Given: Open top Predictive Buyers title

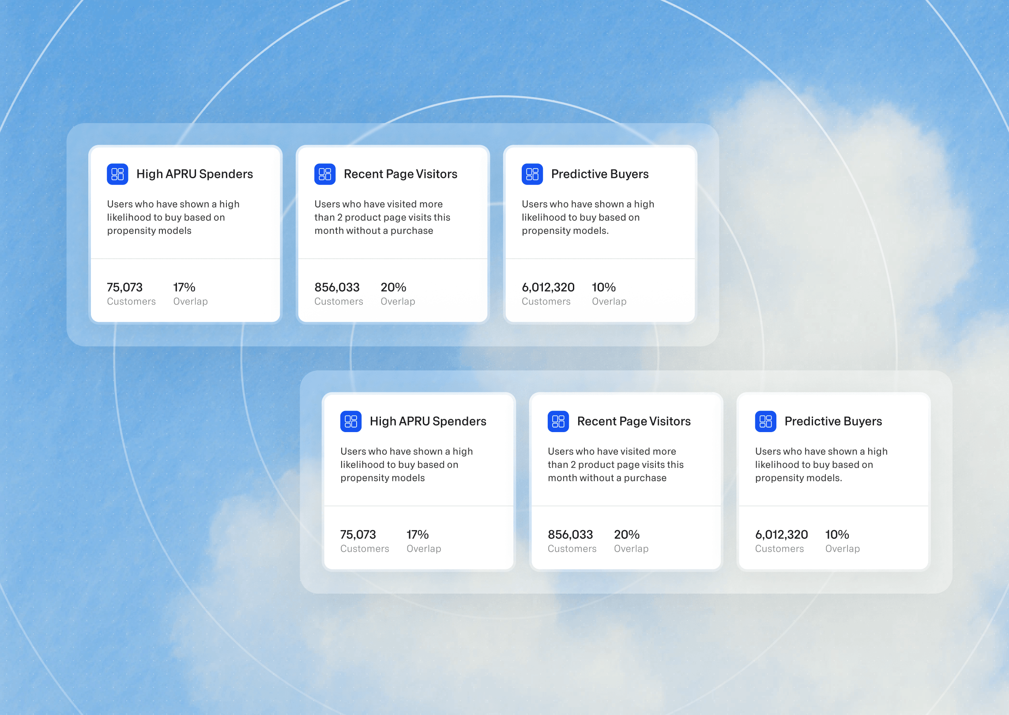Looking at the screenshot, I should click(600, 174).
